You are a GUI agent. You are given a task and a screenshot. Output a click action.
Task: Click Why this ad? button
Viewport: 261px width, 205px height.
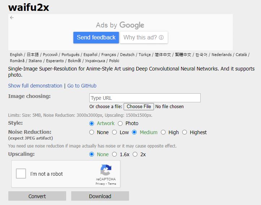point(144,38)
